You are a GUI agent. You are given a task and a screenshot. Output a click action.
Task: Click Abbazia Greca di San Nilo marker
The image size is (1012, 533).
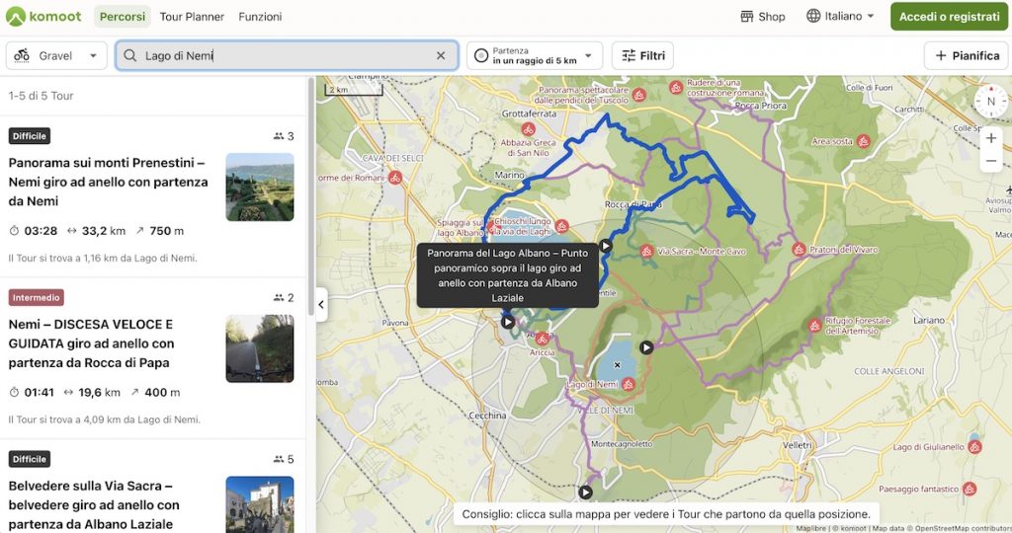529,129
